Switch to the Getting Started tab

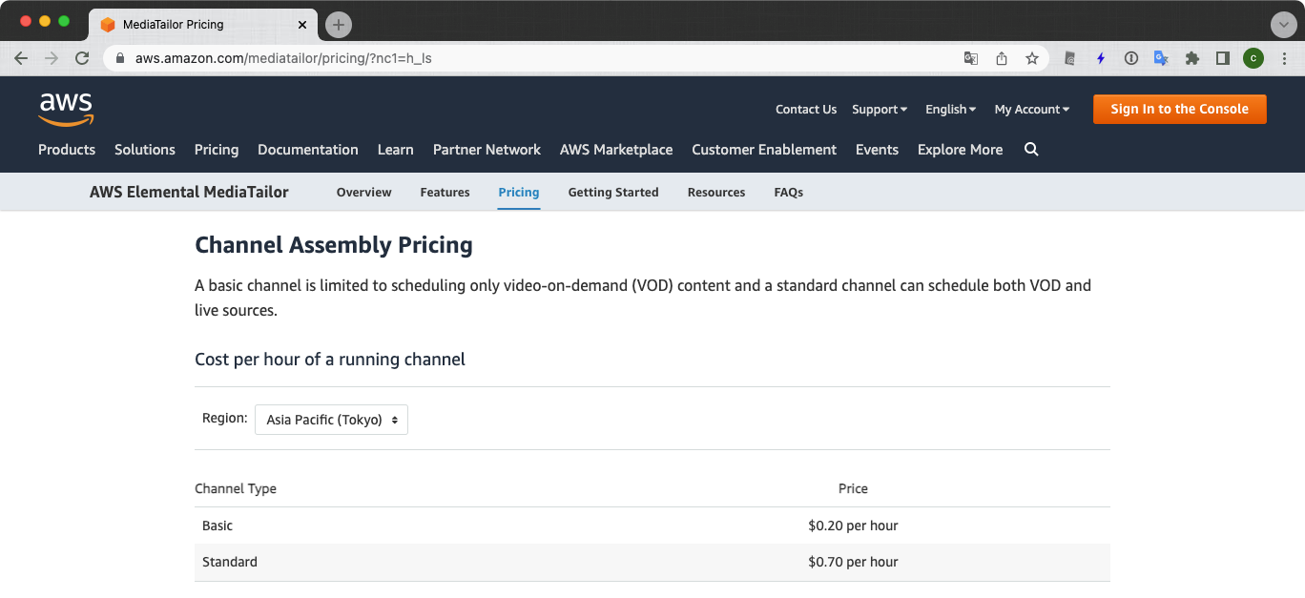coord(613,193)
